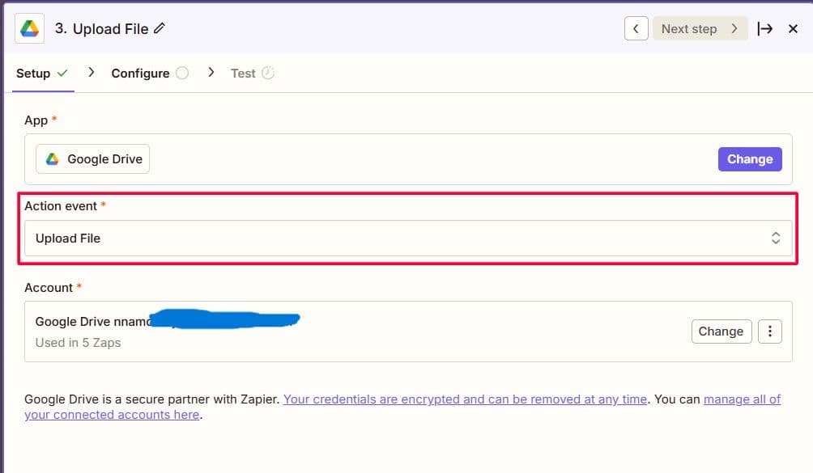Switch to the Configure tab

pyautogui.click(x=139, y=73)
